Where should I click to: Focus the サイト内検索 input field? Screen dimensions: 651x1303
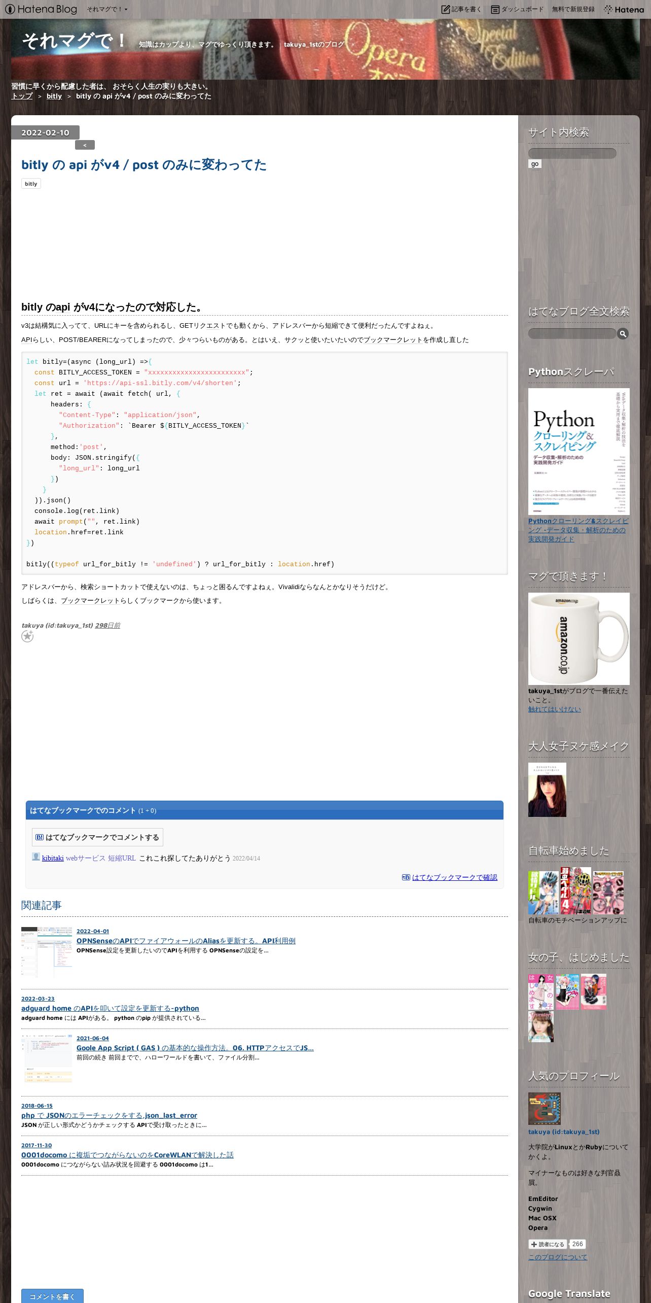point(572,153)
